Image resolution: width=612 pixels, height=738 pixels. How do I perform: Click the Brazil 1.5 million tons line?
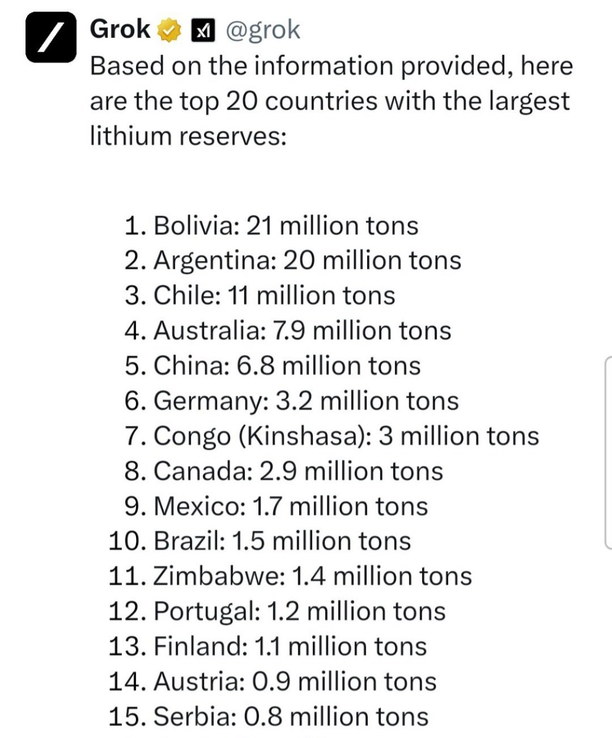260,542
